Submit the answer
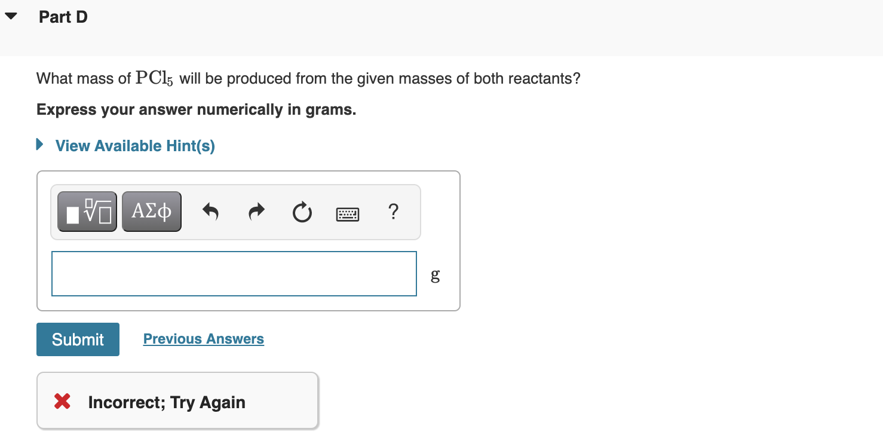Screen dimensions: 883x447 click(x=78, y=339)
